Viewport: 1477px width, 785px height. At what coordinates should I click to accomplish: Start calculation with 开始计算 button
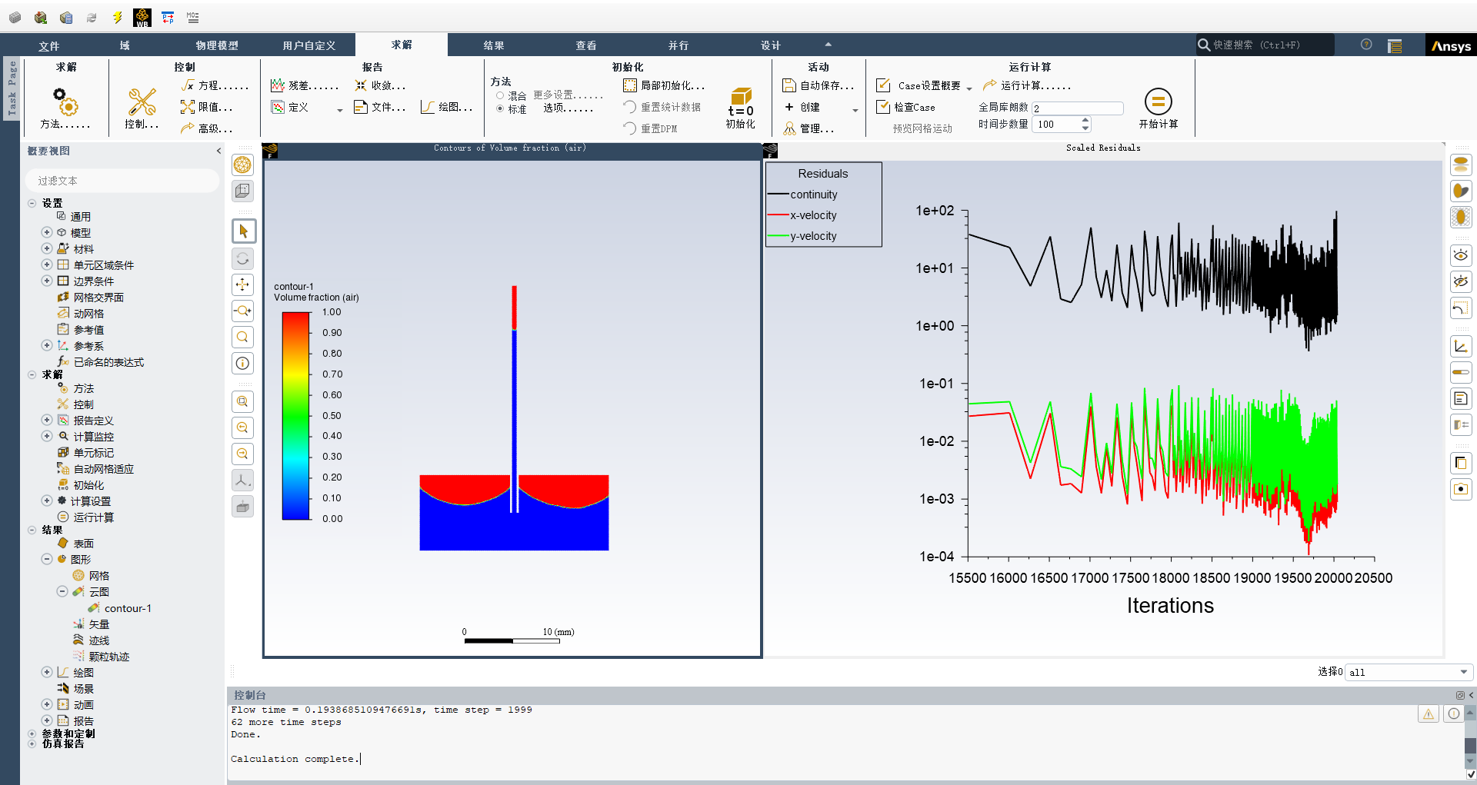pyautogui.click(x=1158, y=108)
